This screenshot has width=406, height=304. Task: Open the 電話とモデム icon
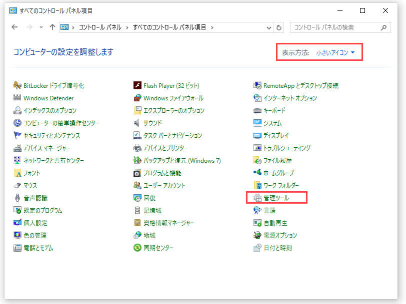(17, 248)
